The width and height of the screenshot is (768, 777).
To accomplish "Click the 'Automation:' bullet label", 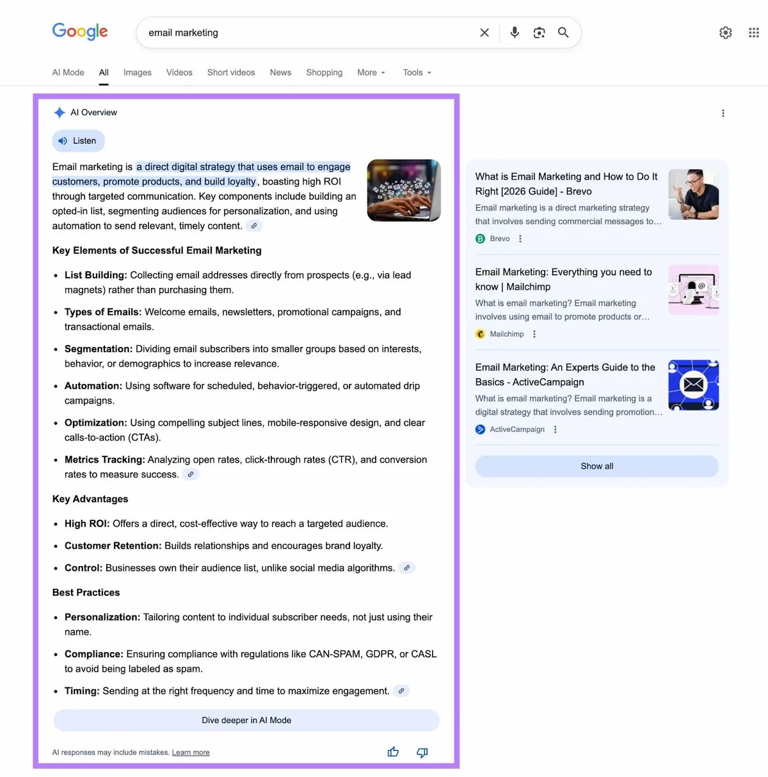I will pyautogui.click(x=93, y=386).
